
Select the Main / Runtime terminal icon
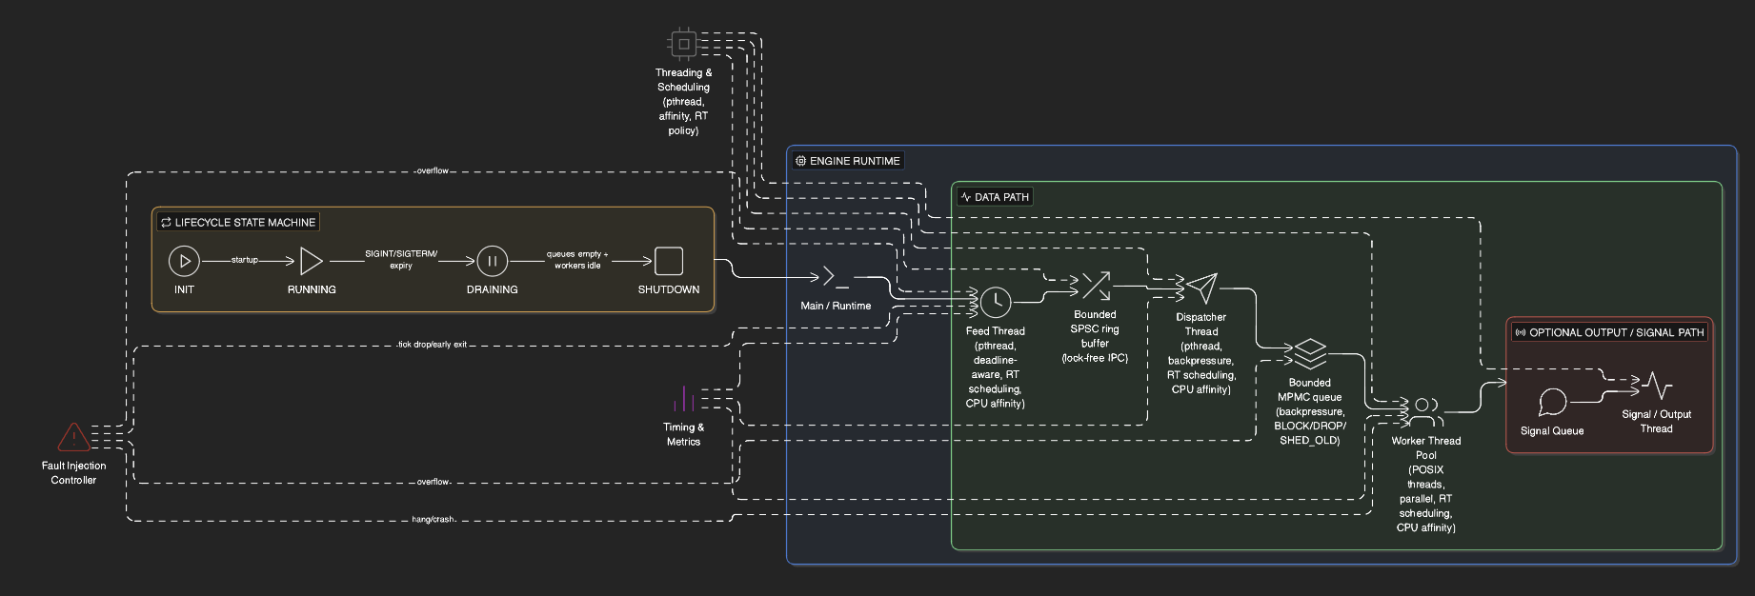(x=836, y=277)
